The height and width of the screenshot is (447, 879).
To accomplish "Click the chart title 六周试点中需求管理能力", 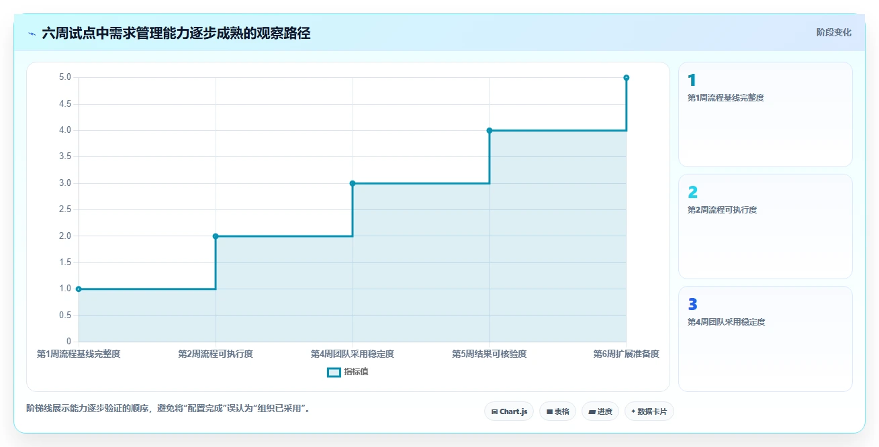I will pyautogui.click(x=176, y=33).
